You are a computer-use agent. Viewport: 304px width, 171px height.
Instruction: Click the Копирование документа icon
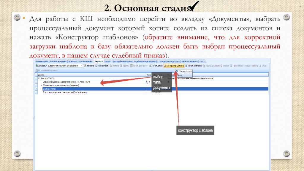pyautogui.click(x=37, y=70)
